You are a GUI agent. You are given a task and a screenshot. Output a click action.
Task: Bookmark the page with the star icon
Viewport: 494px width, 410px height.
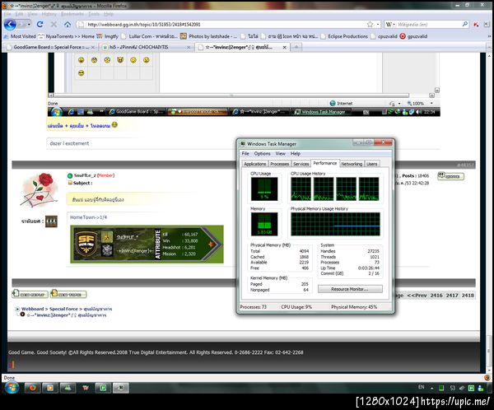(x=370, y=24)
